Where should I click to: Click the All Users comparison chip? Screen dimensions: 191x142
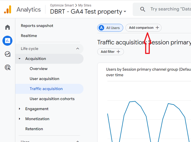point(110,28)
